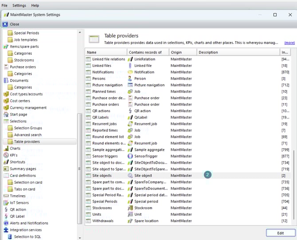Click the Close toolbar button
Screen dimensions: 297x240
click(x=12, y=24)
